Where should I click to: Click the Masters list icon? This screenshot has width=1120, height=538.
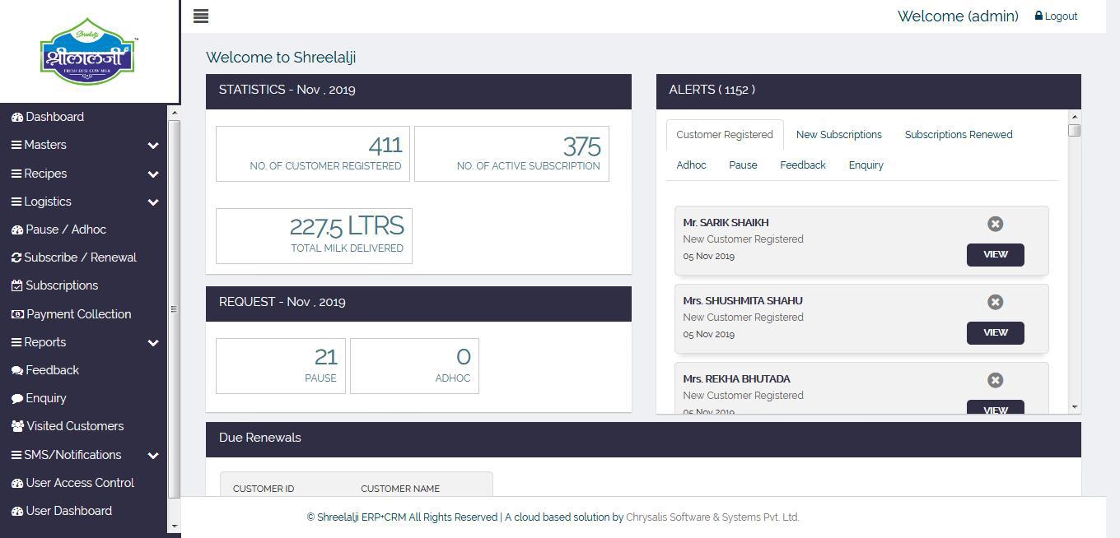16,145
